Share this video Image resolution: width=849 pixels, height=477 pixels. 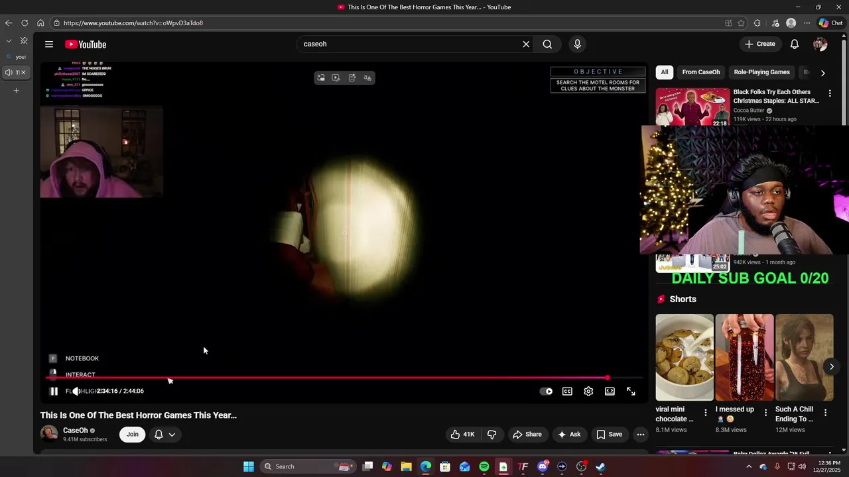[x=527, y=435]
